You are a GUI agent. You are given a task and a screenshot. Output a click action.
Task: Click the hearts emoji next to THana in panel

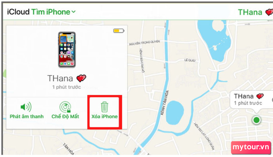coord(81,78)
